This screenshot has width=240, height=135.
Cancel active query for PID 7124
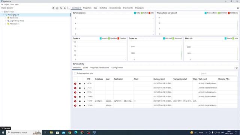[80, 88]
